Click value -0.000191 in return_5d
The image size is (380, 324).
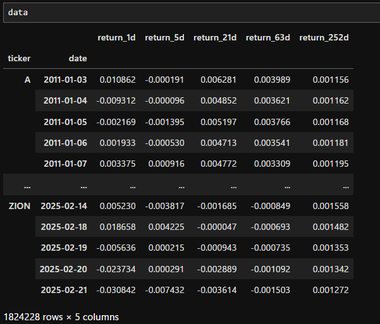(164, 80)
